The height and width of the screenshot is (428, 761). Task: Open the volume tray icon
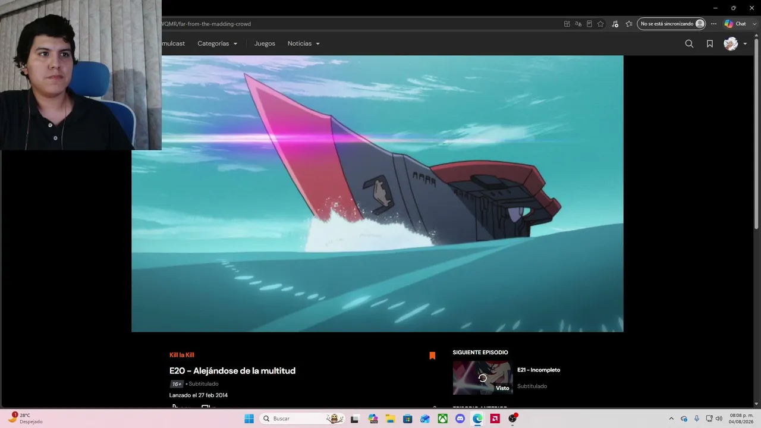(x=719, y=418)
